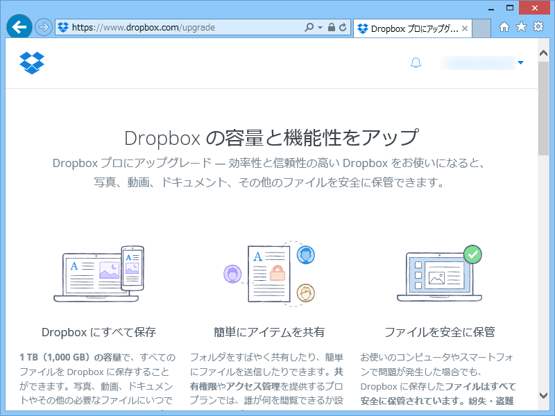Select the Dropbox プロにアップグレード tab
555x416 pixels.
click(x=409, y=28)
